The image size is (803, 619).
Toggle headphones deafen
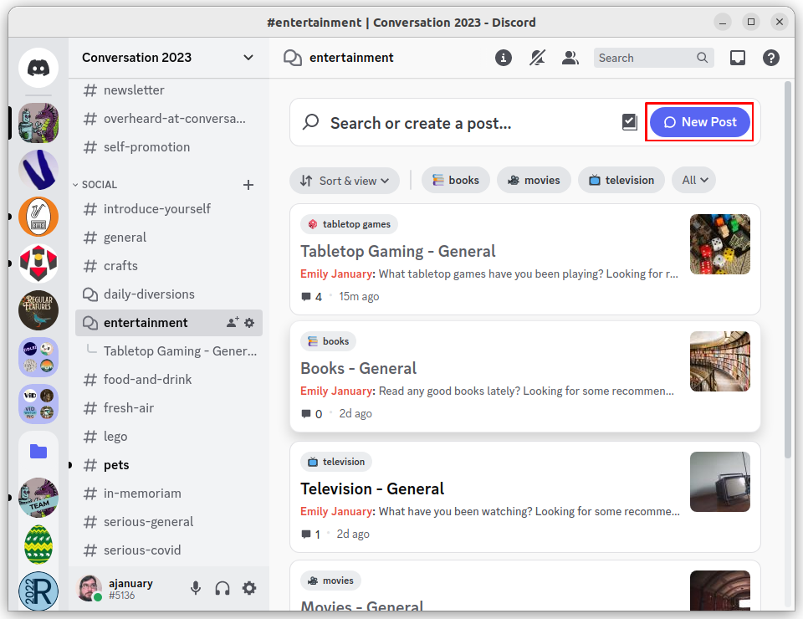tap(222, 588)
